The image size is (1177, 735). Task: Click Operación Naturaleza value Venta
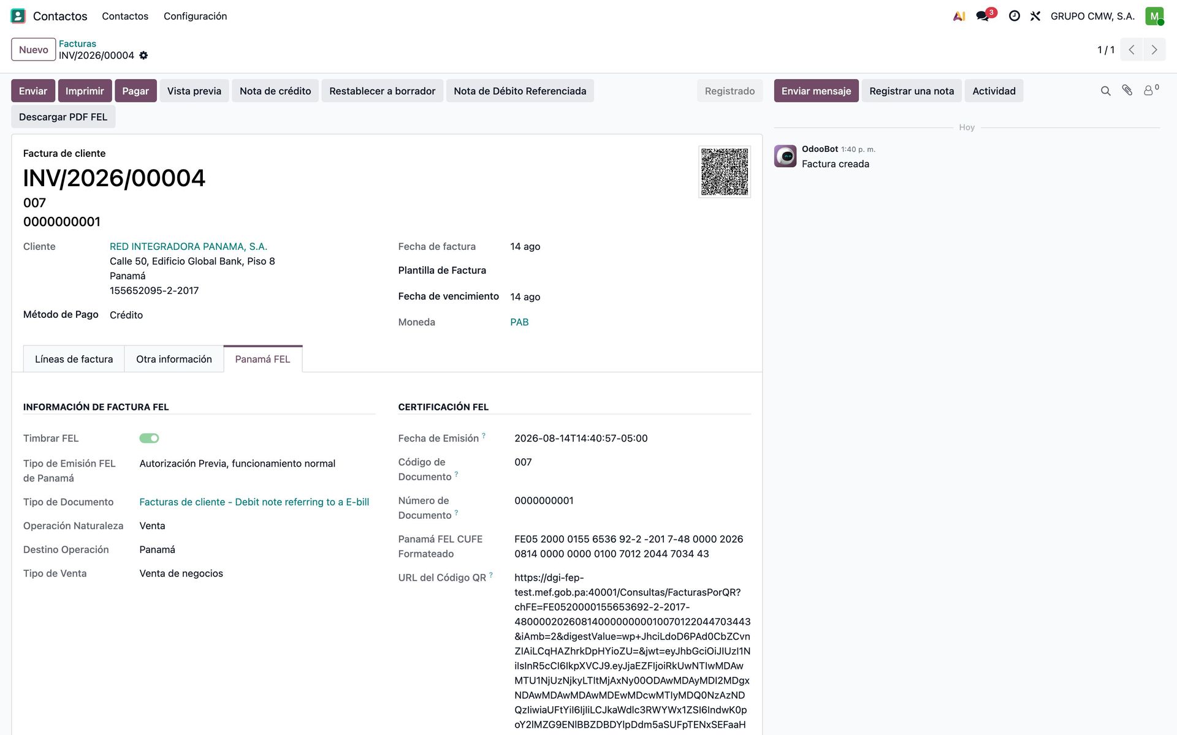(152, 526)
